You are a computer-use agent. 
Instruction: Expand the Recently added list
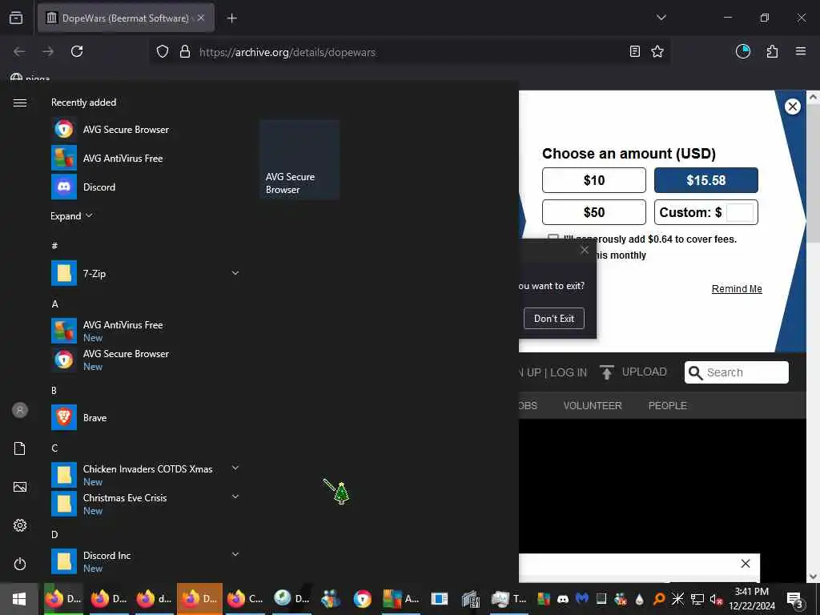[71, 216]
